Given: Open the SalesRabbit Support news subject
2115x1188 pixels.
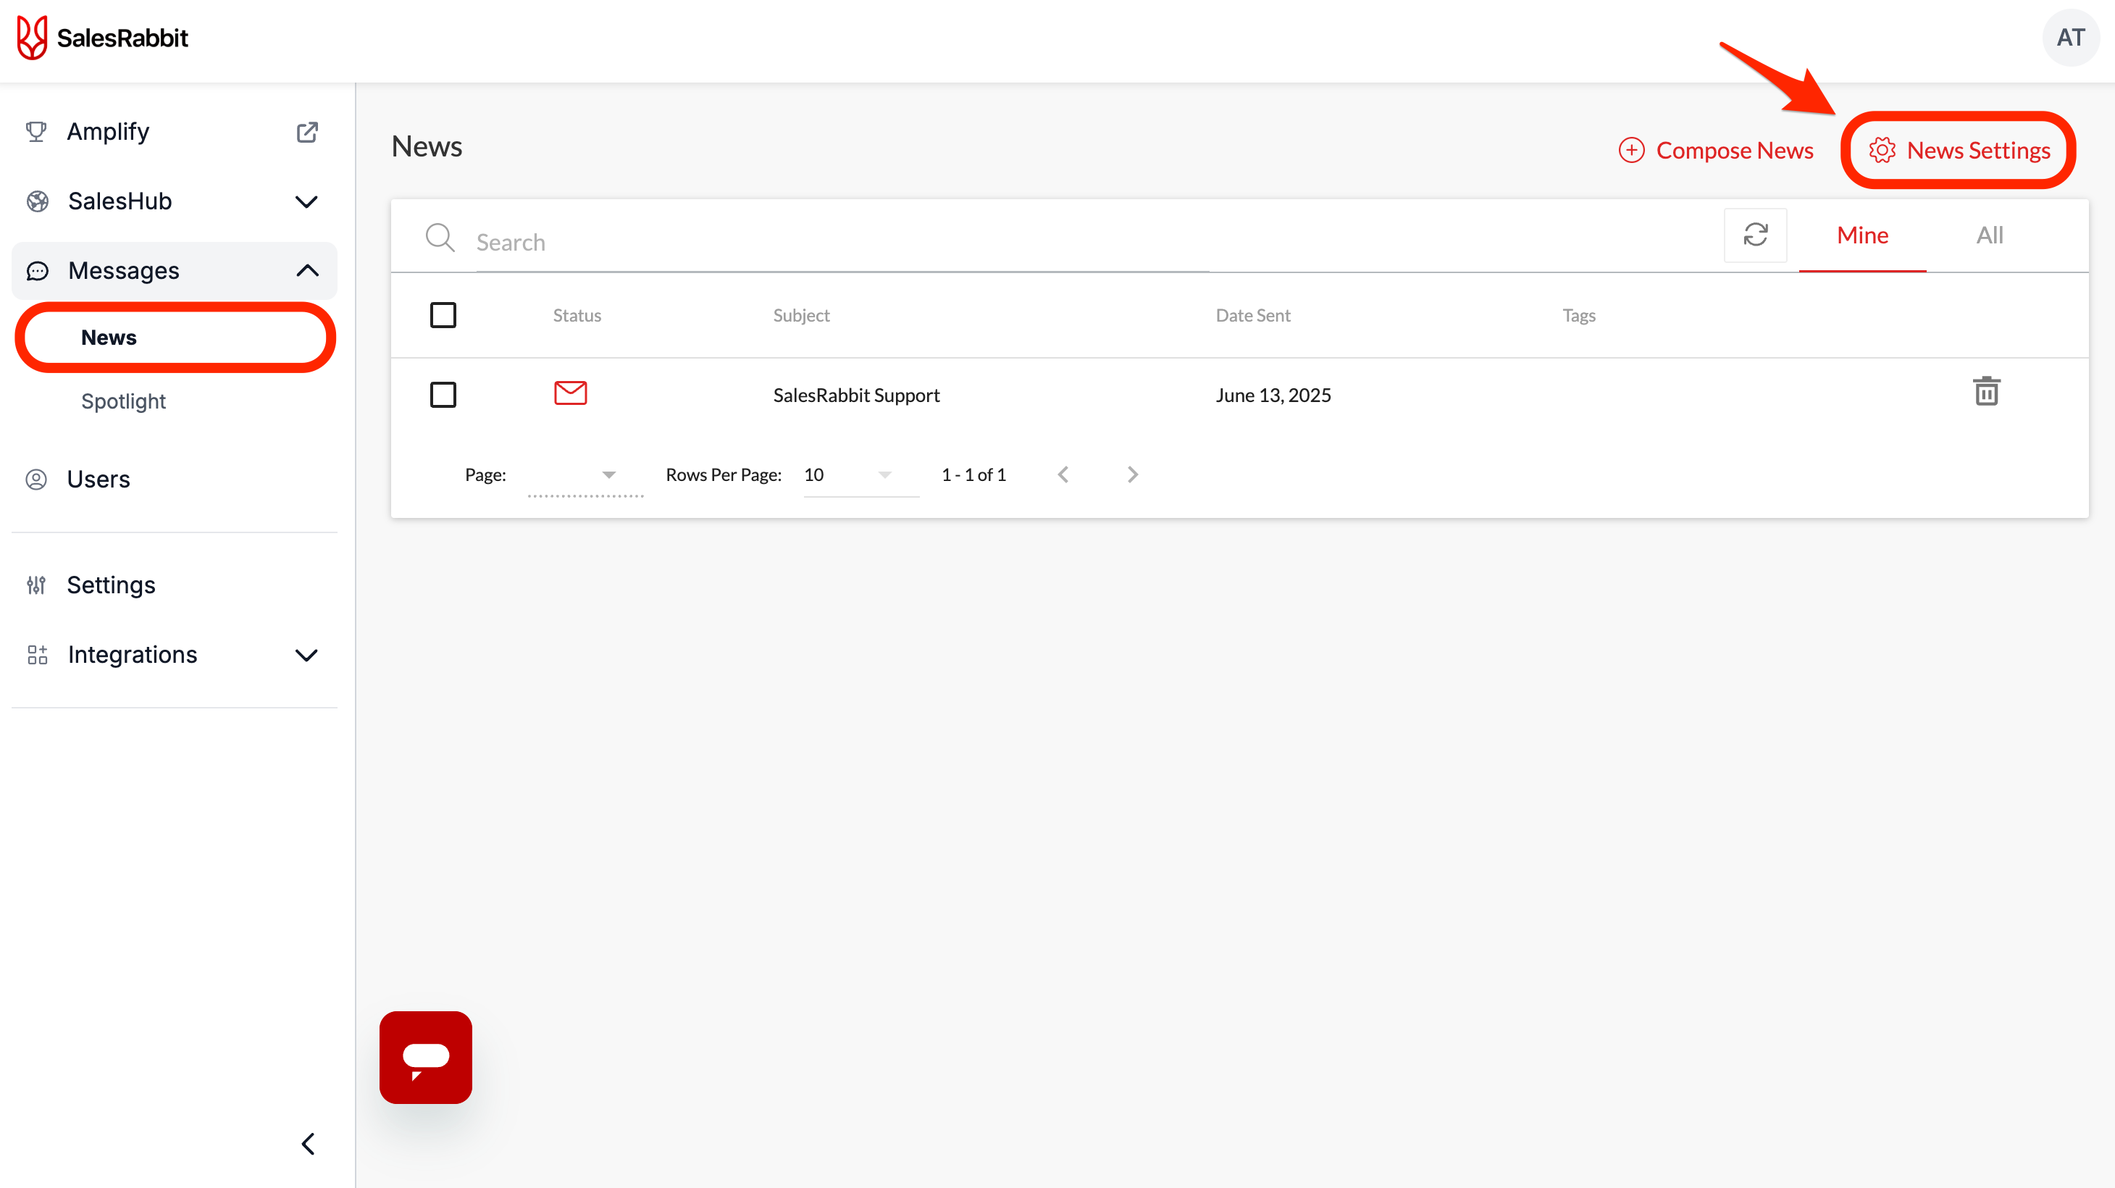Looking at the screenshot, I should coord(856,395).
